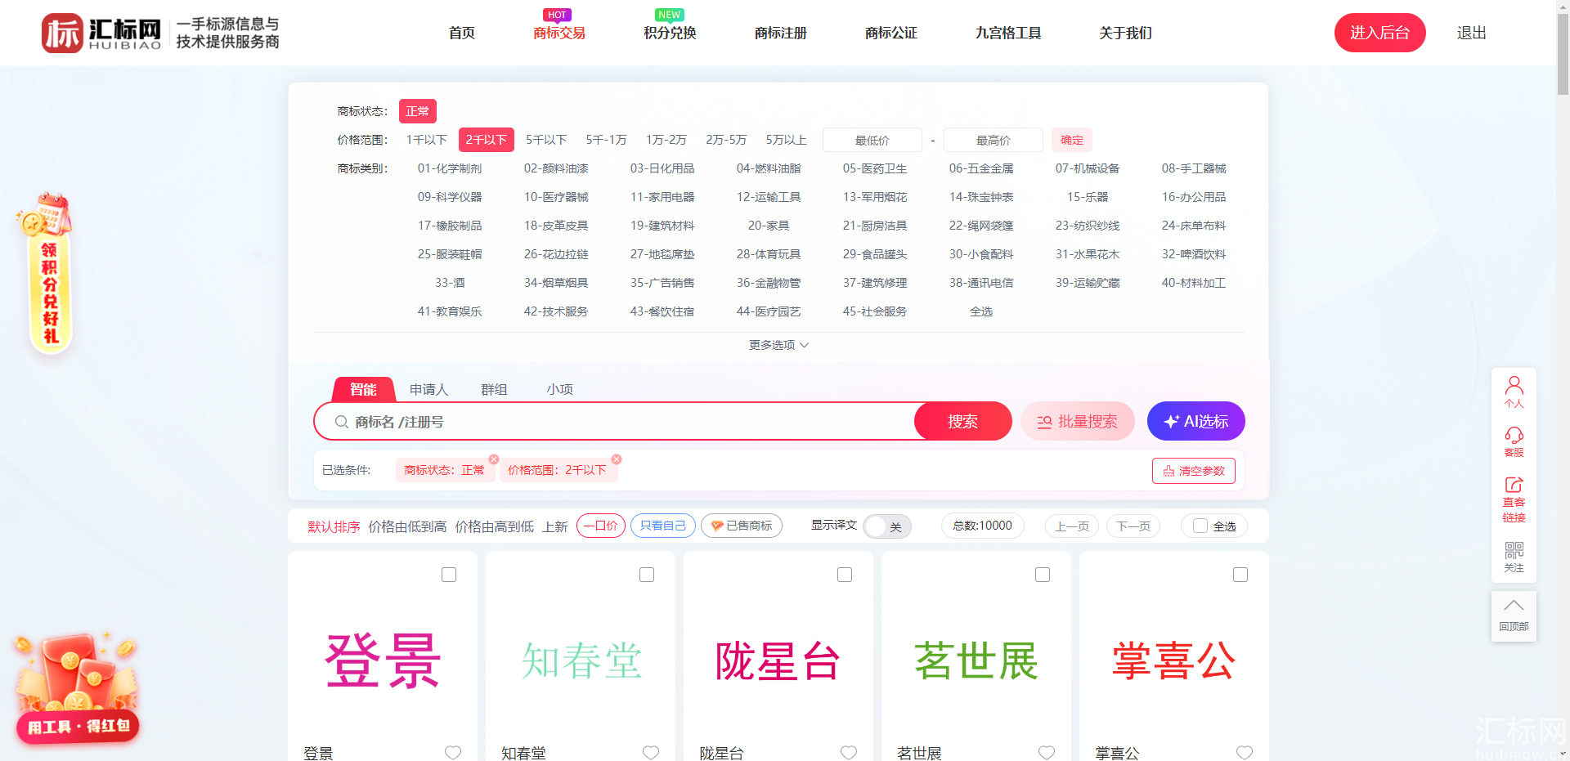Switch to the 群组 search tab

(x=494, y=389)
